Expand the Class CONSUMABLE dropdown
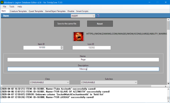 [x=49, y=83]
